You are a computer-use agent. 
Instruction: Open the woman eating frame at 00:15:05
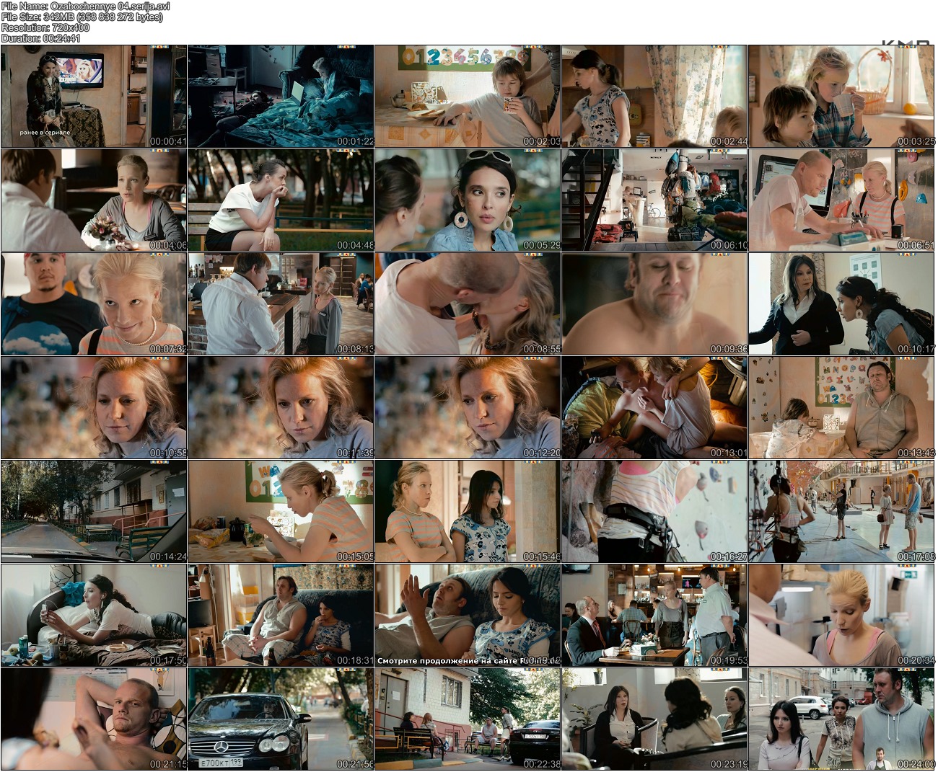(281, 512)
